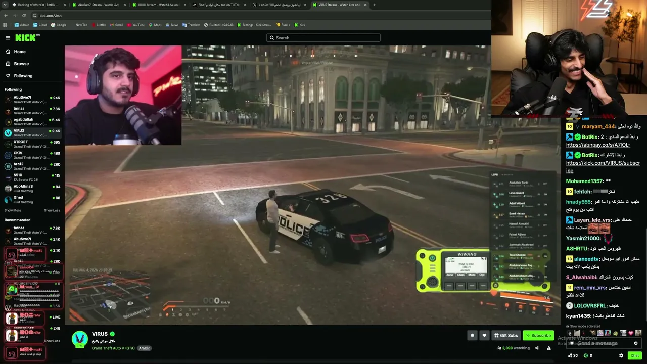This screenshot has width=647, height=364.
Task: Switch to the BotRix ranking tab
Action: [x=38, y=5]
